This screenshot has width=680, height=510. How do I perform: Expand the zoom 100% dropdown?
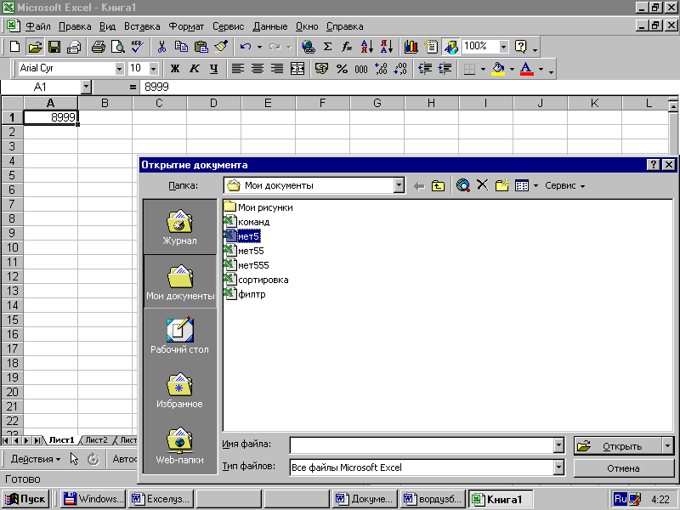pos(503,47)
